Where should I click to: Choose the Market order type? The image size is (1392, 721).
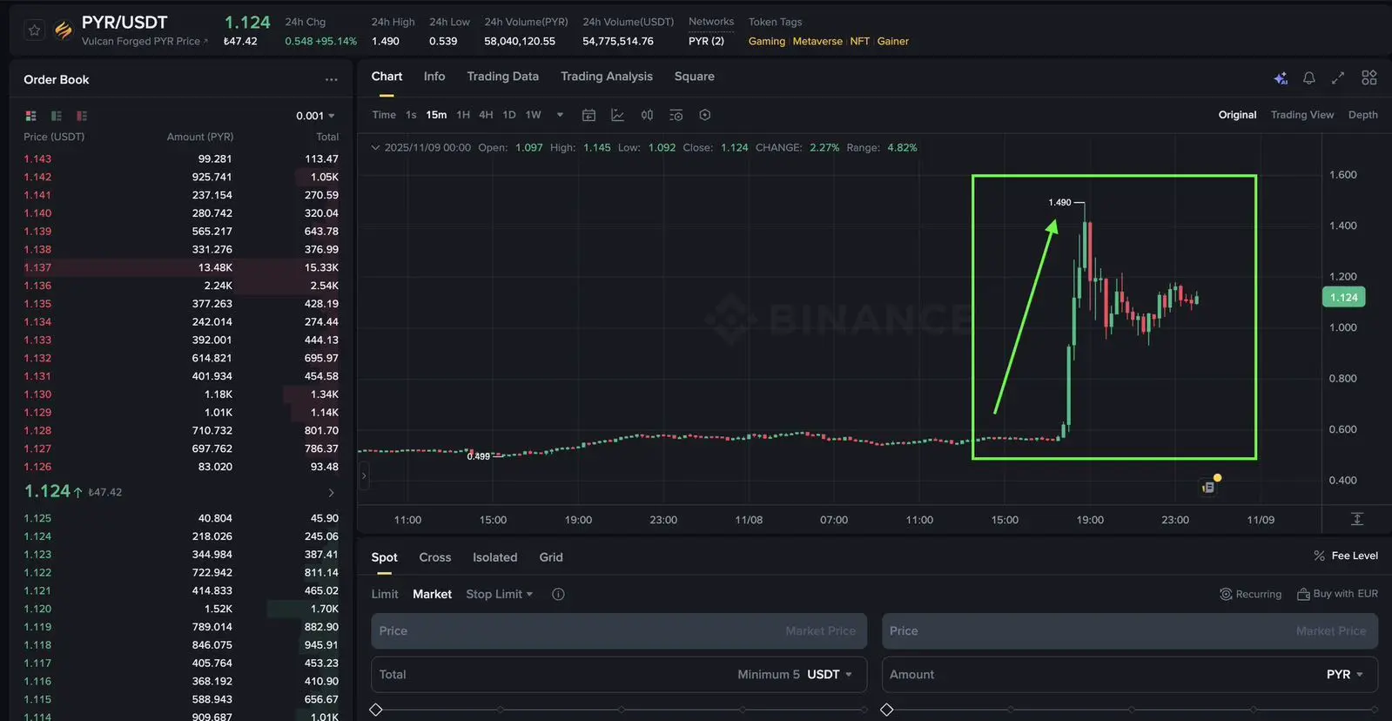tap(432, 594)
